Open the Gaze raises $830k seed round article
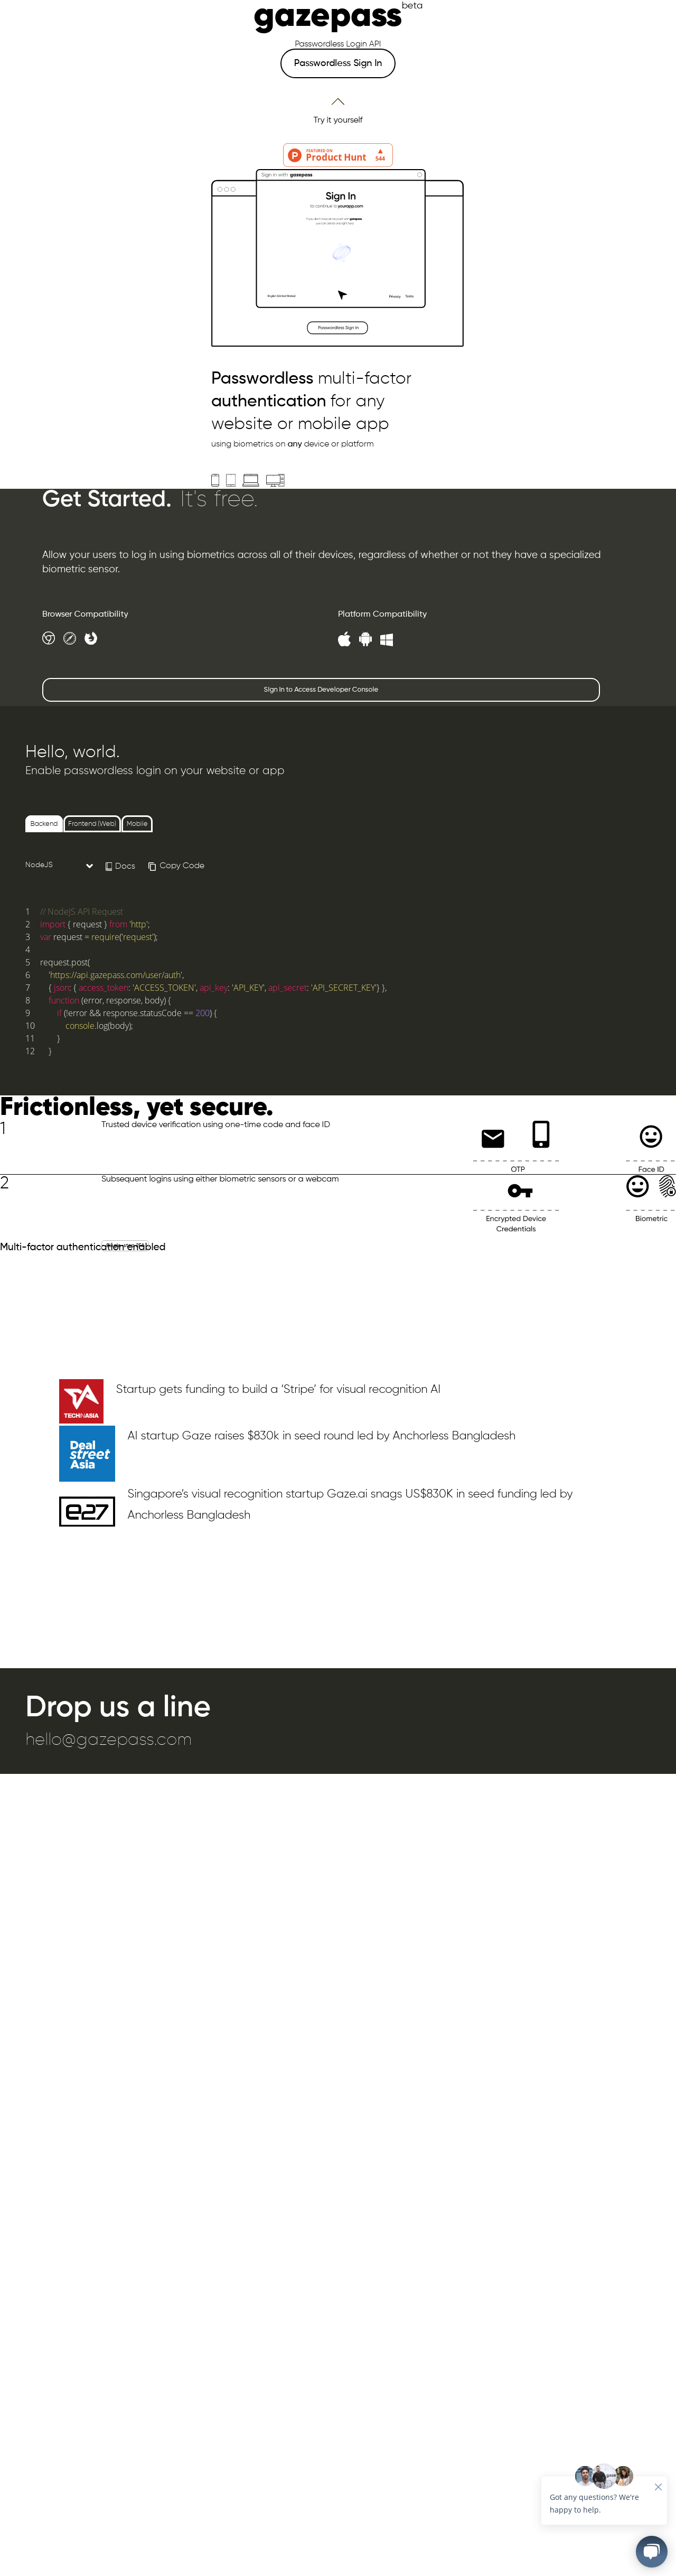The image size is (676, 2576). tap(321, 1435)
